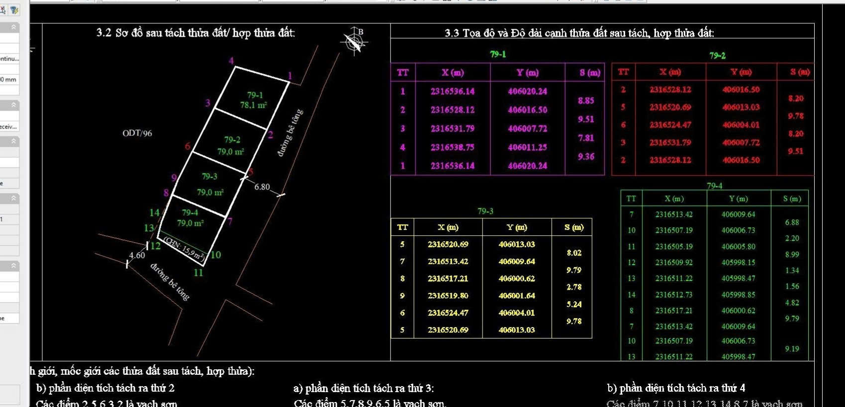Viewport: 845px width, 407px height.
Task: Select the '78,1 m²' area label in the diagram
Action: click(x=253, y=105)
